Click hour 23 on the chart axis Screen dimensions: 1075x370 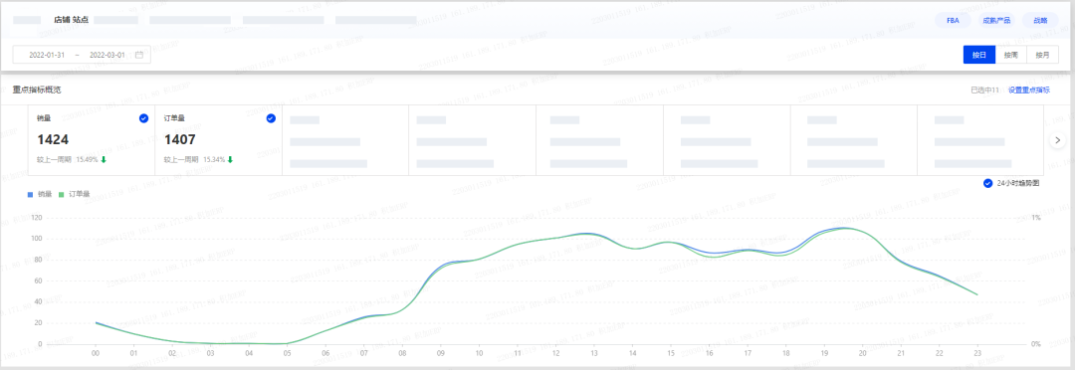coord(977,353)
